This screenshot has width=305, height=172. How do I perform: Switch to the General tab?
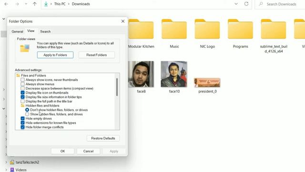(x=17, y=32)
